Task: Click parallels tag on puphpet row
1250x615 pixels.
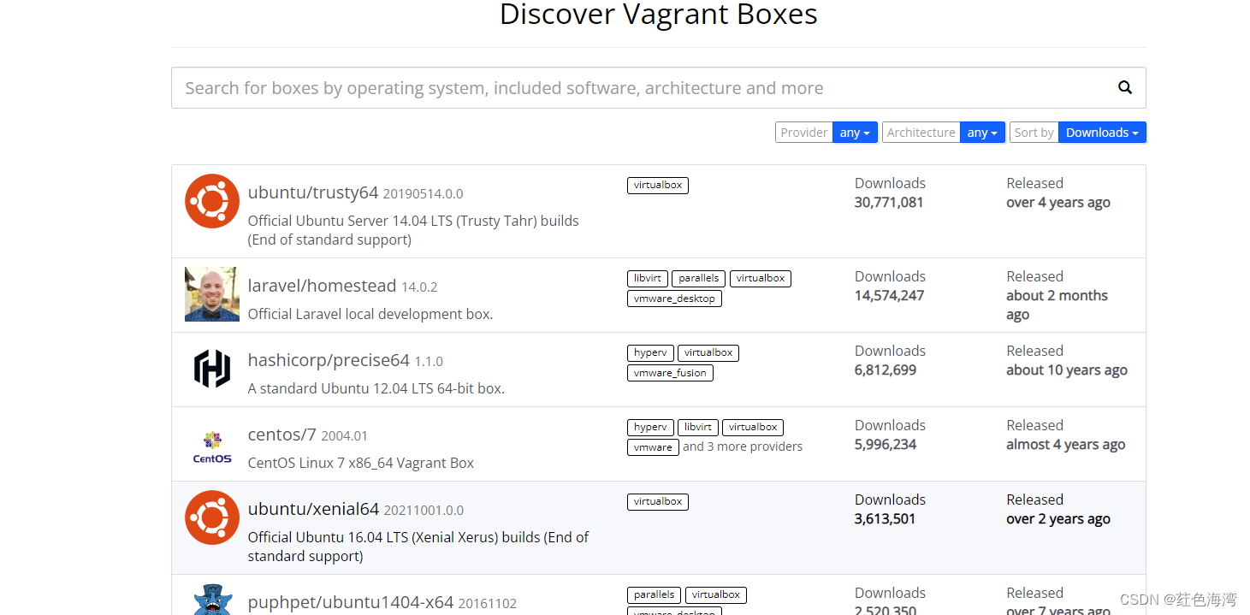Action: pyautogui.click(x=655, y=594)
